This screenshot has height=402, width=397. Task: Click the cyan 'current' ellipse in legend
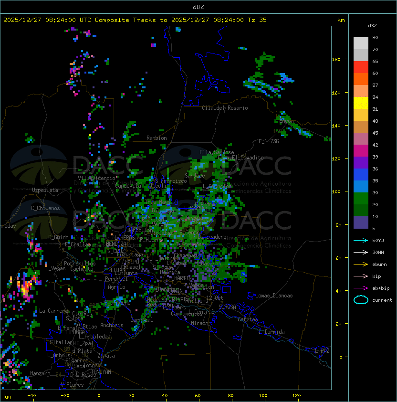tap(361, 300)
